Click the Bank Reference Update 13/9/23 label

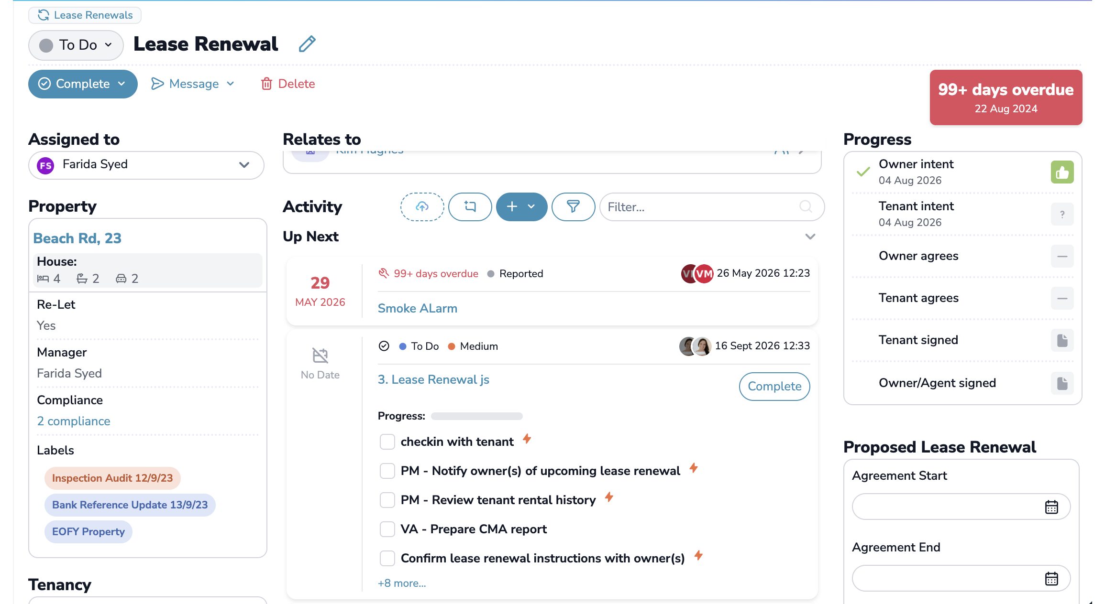[x=130, y=505]
